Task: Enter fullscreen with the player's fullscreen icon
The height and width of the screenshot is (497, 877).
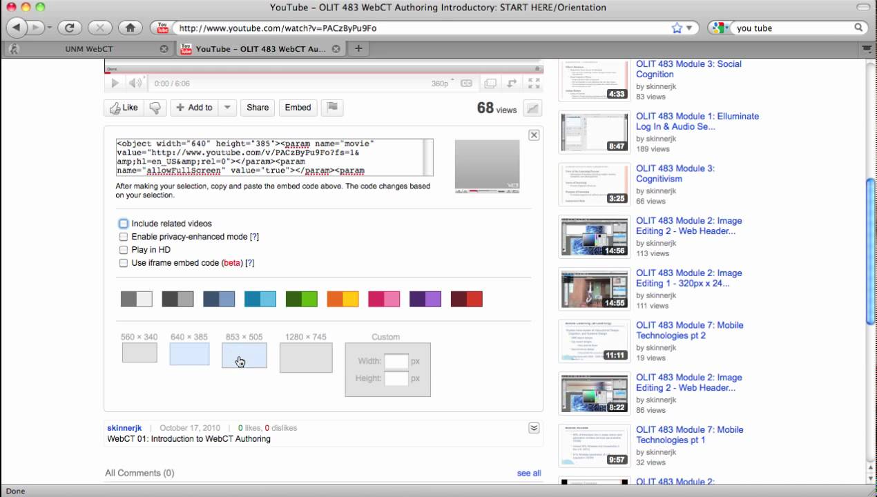Action: pos(534,84)
